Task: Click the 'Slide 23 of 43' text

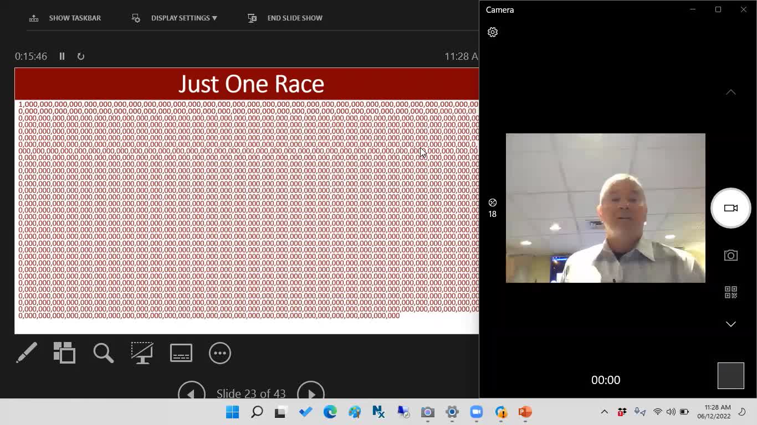Action: click(251, 393)
